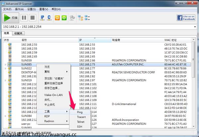Choose RDP in the context menu

(x=53, y=116)
